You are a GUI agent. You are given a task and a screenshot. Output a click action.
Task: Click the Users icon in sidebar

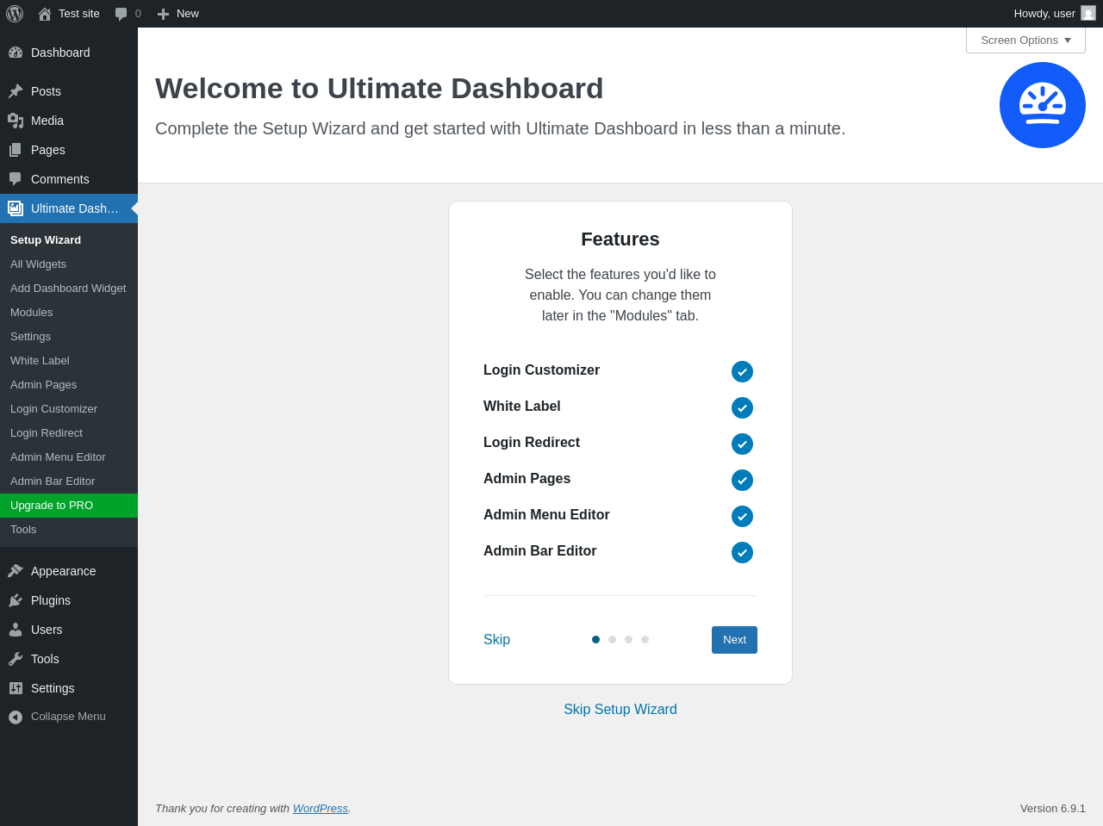point(16,630)
